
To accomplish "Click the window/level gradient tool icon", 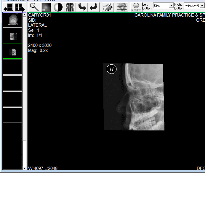I will point(46,7).
